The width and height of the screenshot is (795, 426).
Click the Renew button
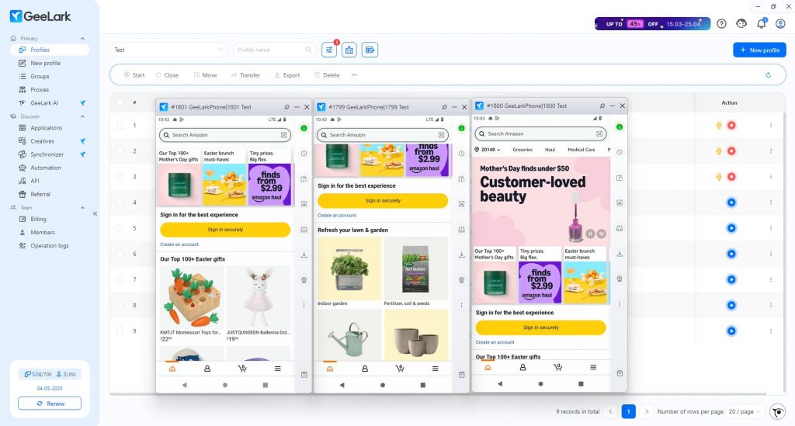click(50, 403)
